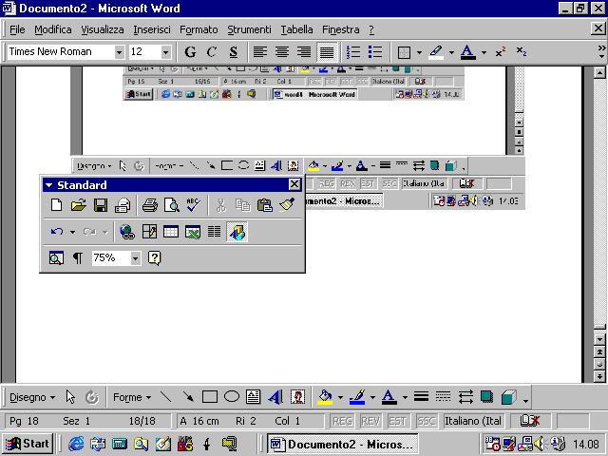Toggle the Drawing toolbar button in Standard
The image size is (608, 456).
pos(237,232)
